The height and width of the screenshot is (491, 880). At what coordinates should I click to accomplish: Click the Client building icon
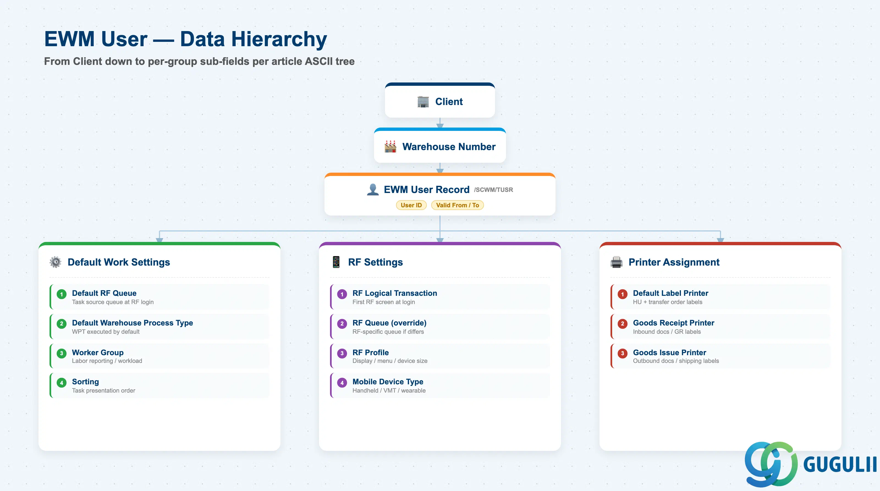[x=423, y=102]
